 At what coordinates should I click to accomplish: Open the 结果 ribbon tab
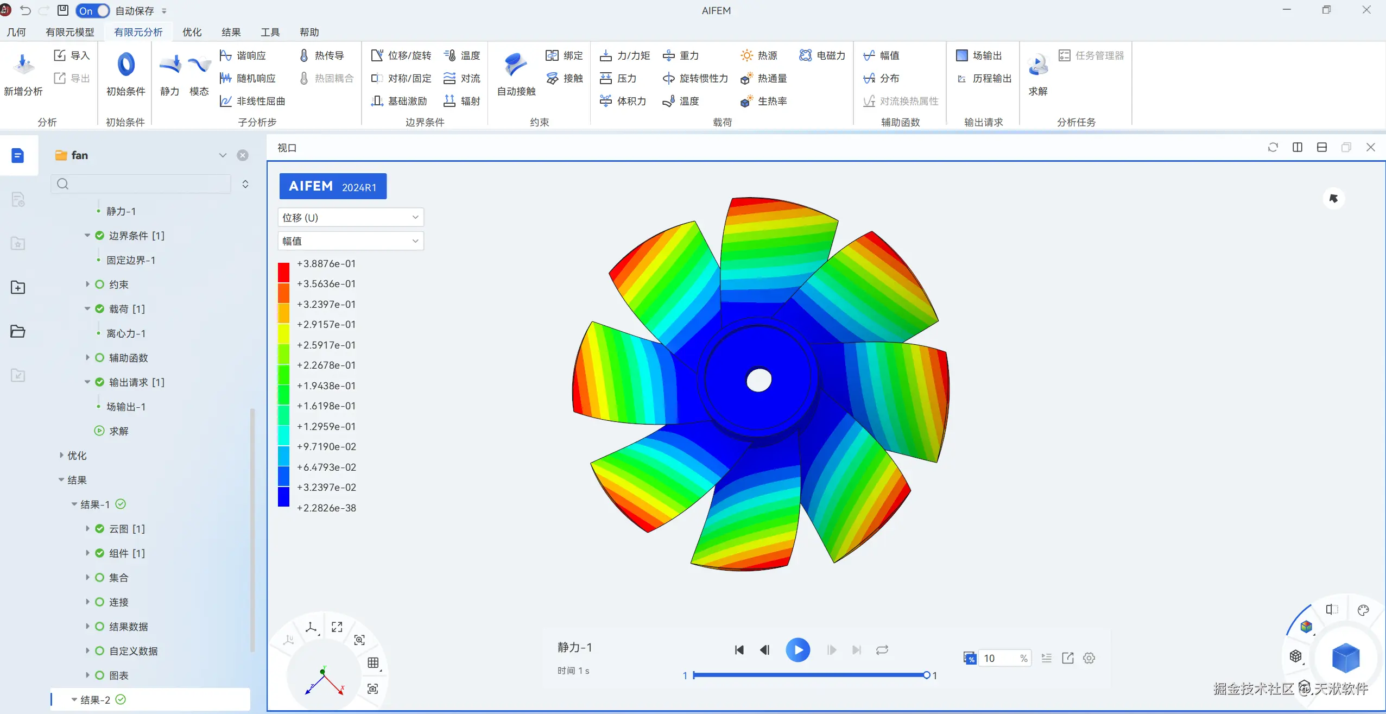231,32
